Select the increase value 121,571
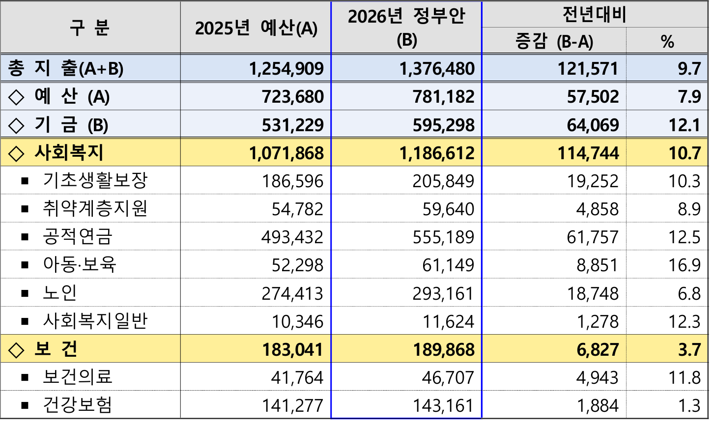The height and width of the screenshot is (426, 713). click(x=588, y=69)
